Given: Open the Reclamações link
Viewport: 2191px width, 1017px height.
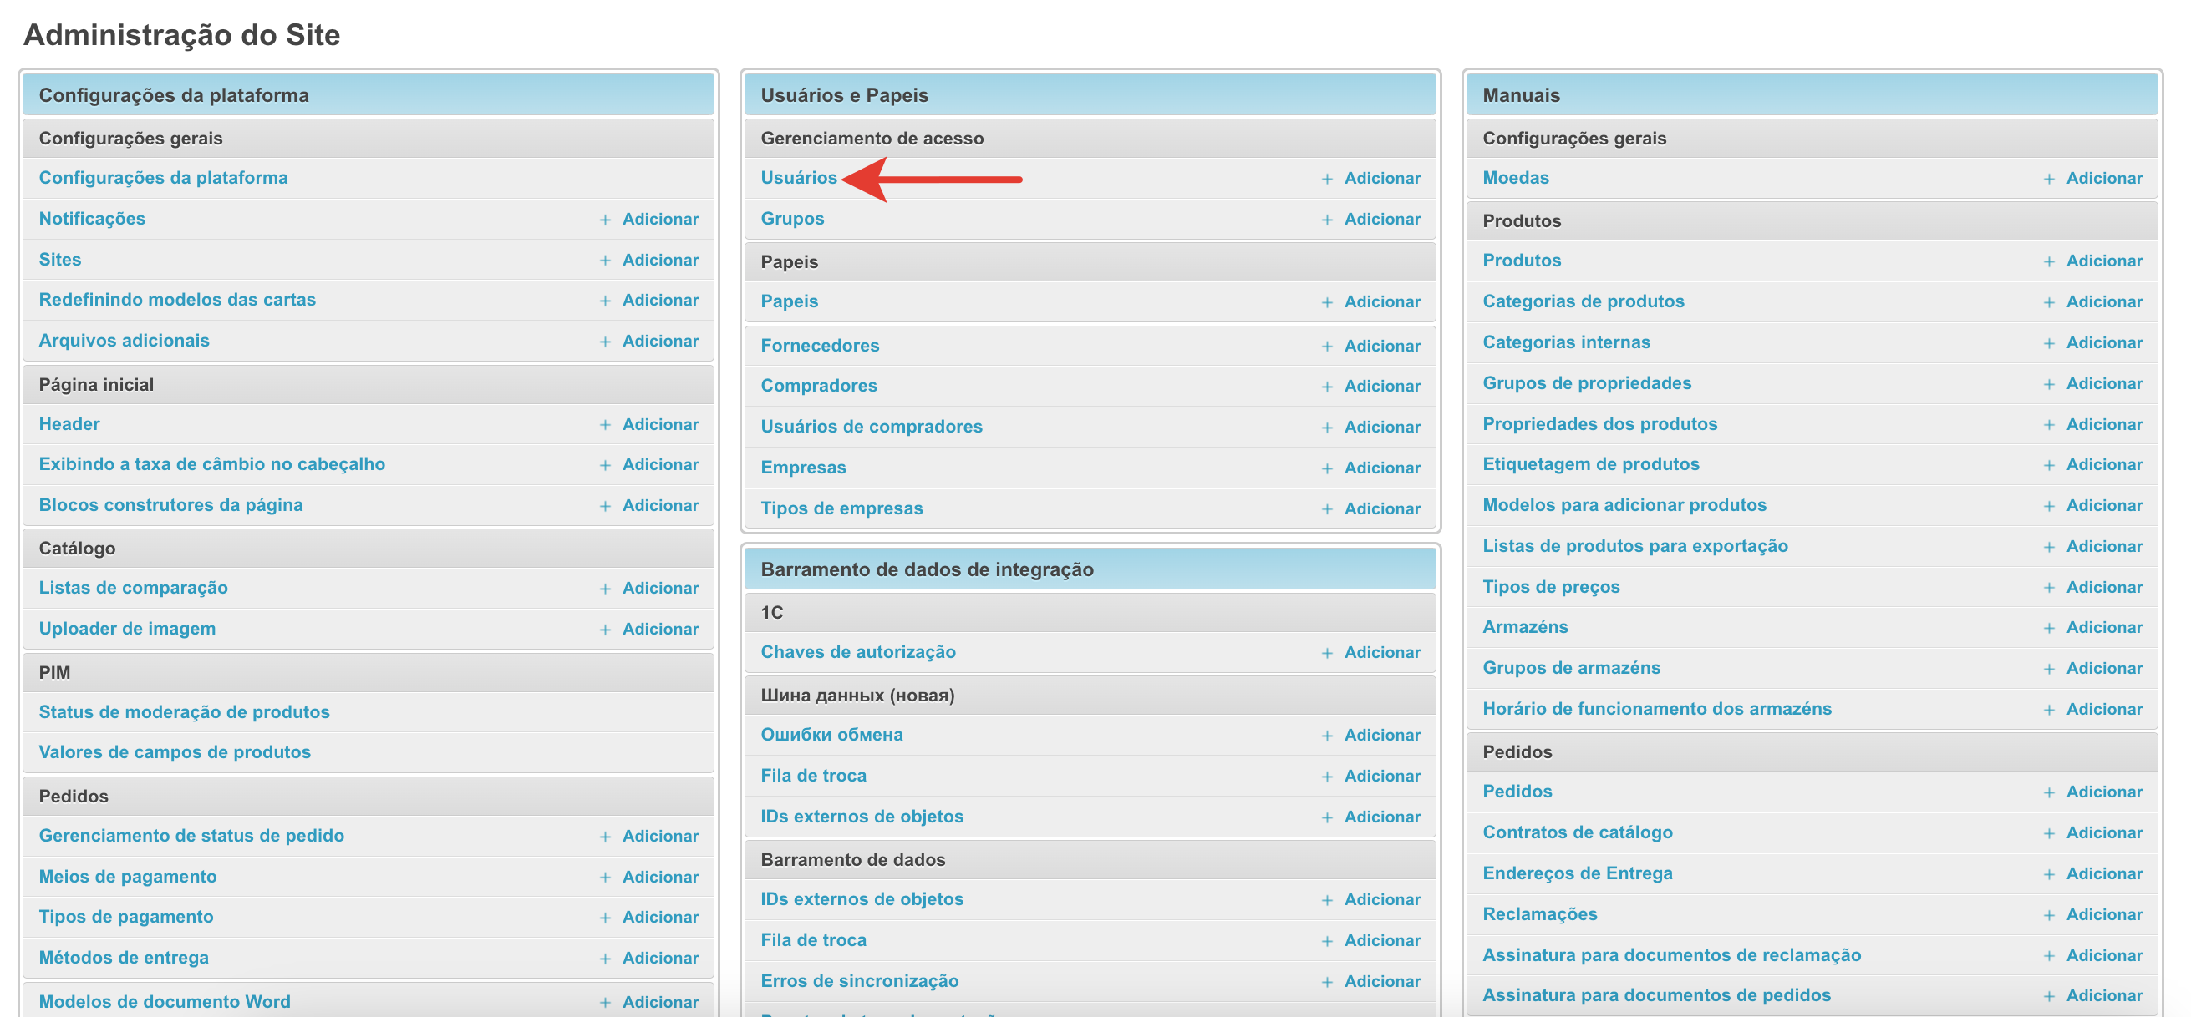Looking at the screenshot, I should 1538,914.
